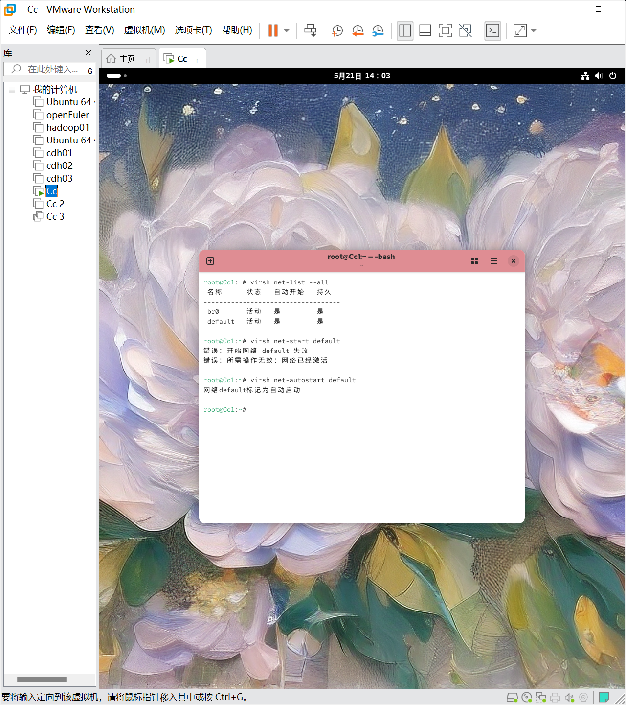Click the 我的计算机 root item
626x705 pixels.
click(55, 89)
